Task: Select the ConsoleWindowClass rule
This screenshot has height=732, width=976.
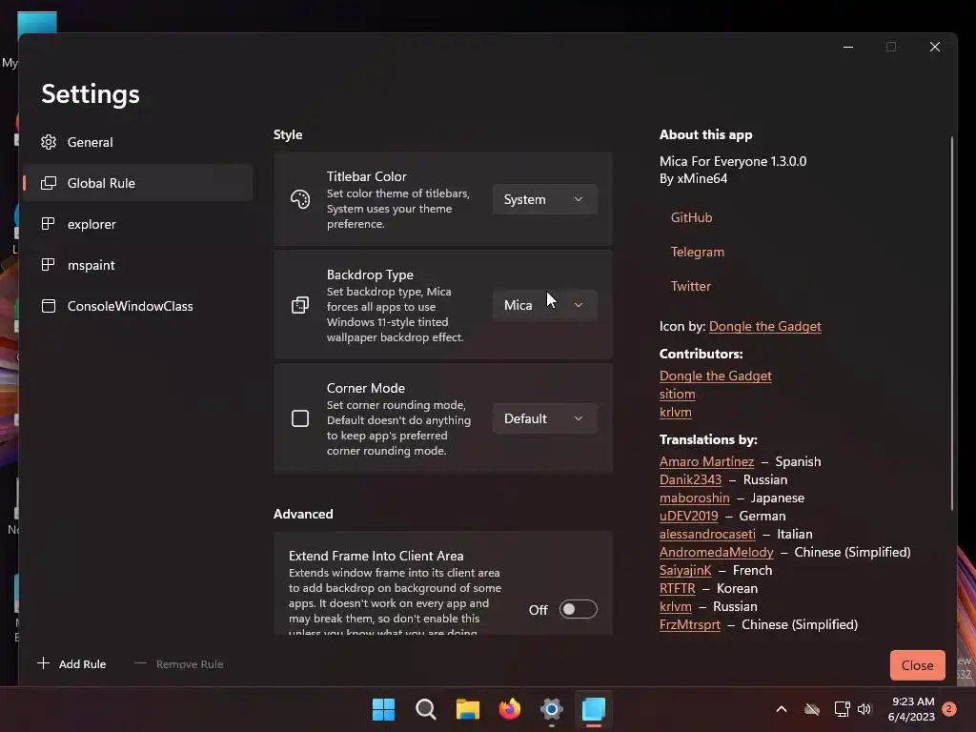Action: coord(137,306)
